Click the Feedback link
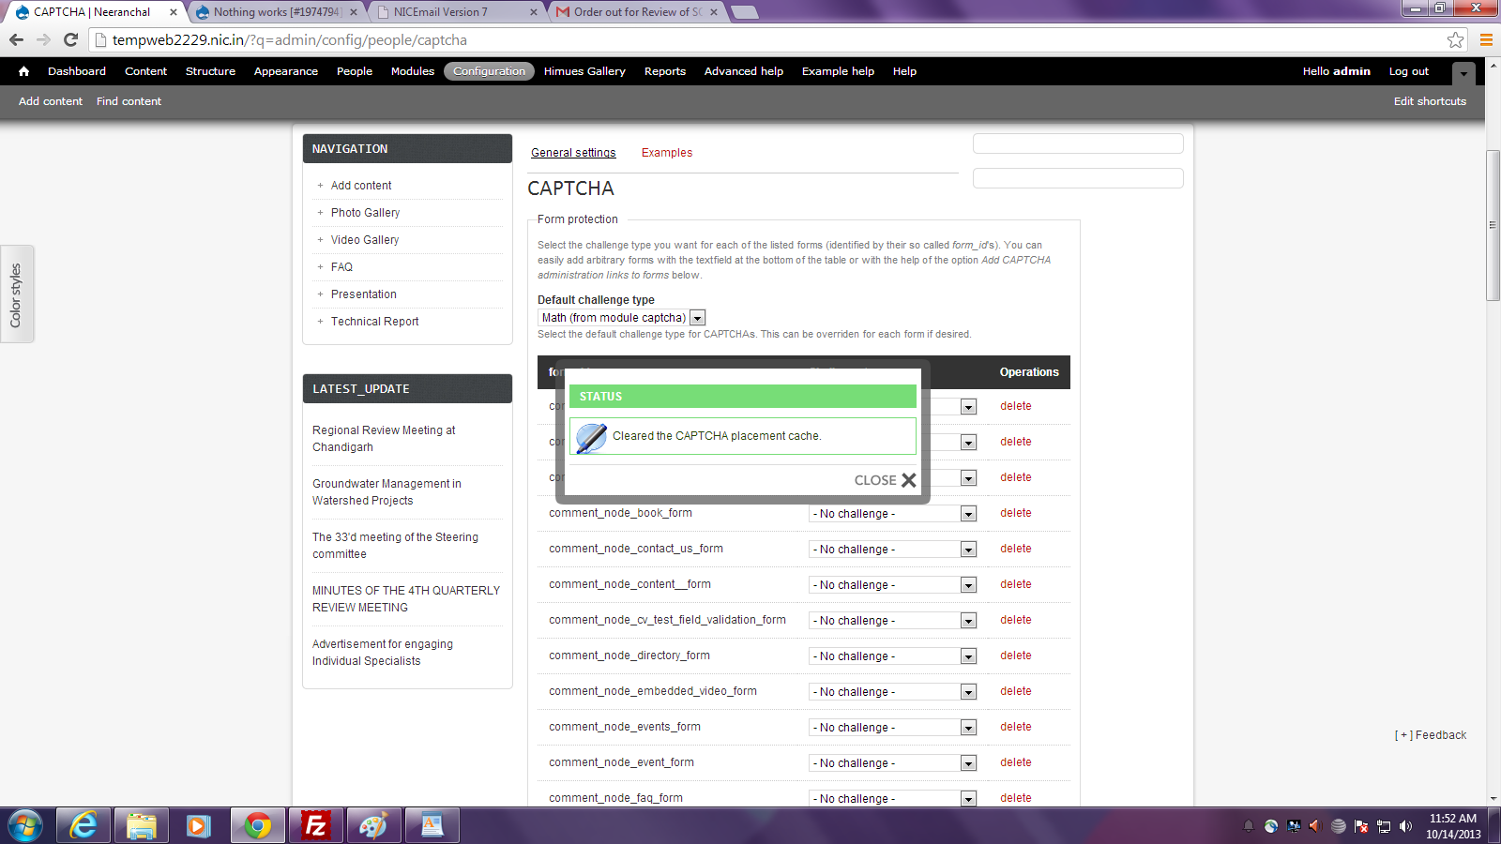 1431,735
